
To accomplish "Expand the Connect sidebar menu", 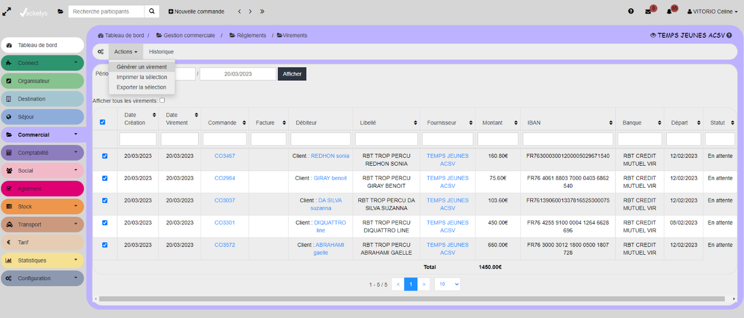I will point(42,63).
